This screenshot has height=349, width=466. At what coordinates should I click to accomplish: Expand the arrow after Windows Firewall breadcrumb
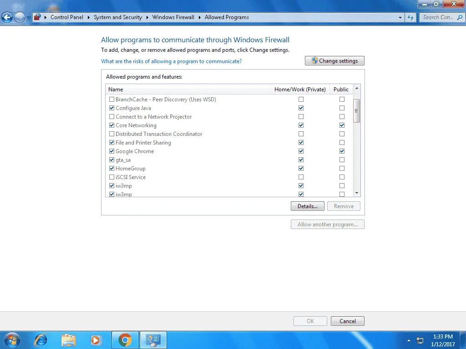(199, 17)
